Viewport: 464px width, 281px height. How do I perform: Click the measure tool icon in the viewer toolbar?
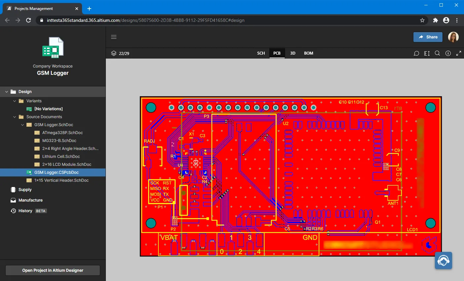click(x=427, y=53)
